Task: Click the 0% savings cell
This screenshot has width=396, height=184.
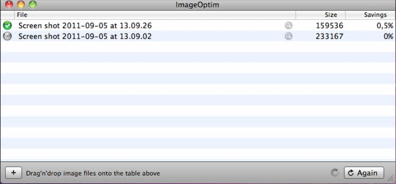Action: (388, 36)
